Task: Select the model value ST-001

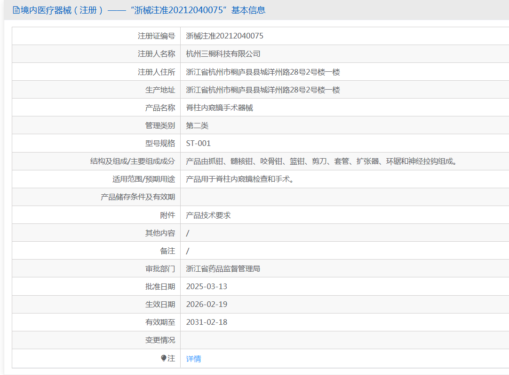Action: (199, 143)
